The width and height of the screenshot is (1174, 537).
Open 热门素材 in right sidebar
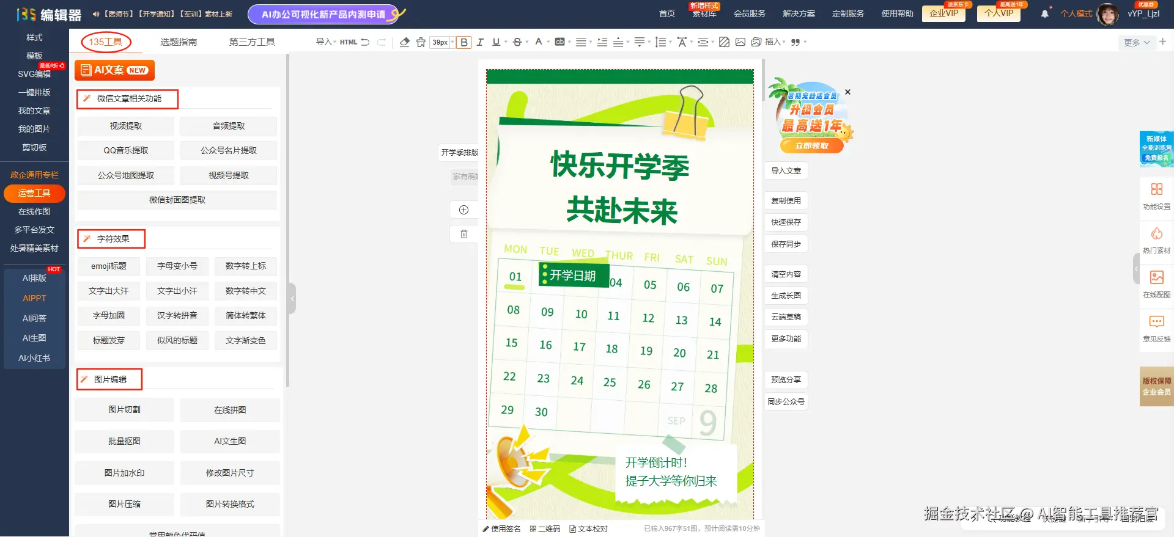coord(1156,240)
